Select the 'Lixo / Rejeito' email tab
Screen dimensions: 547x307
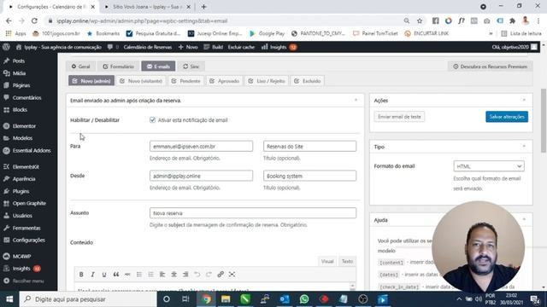click(x=267, y=81)
